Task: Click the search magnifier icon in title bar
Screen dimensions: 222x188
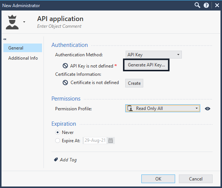Action: 197,5
